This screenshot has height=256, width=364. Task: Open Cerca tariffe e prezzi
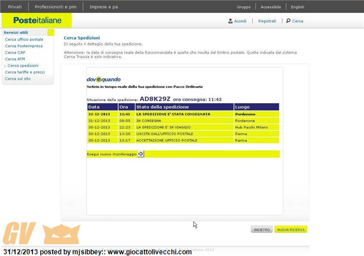[25, 72]
